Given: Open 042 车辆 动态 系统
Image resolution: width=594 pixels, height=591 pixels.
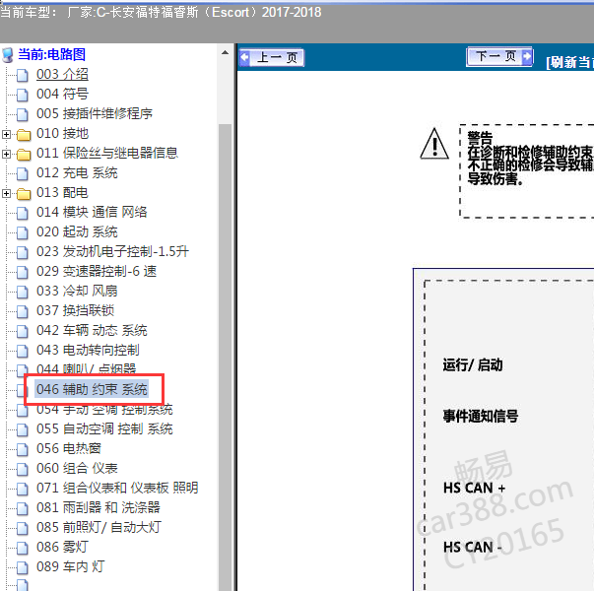Looking at the screenshot, I should [x=92, y=330].
